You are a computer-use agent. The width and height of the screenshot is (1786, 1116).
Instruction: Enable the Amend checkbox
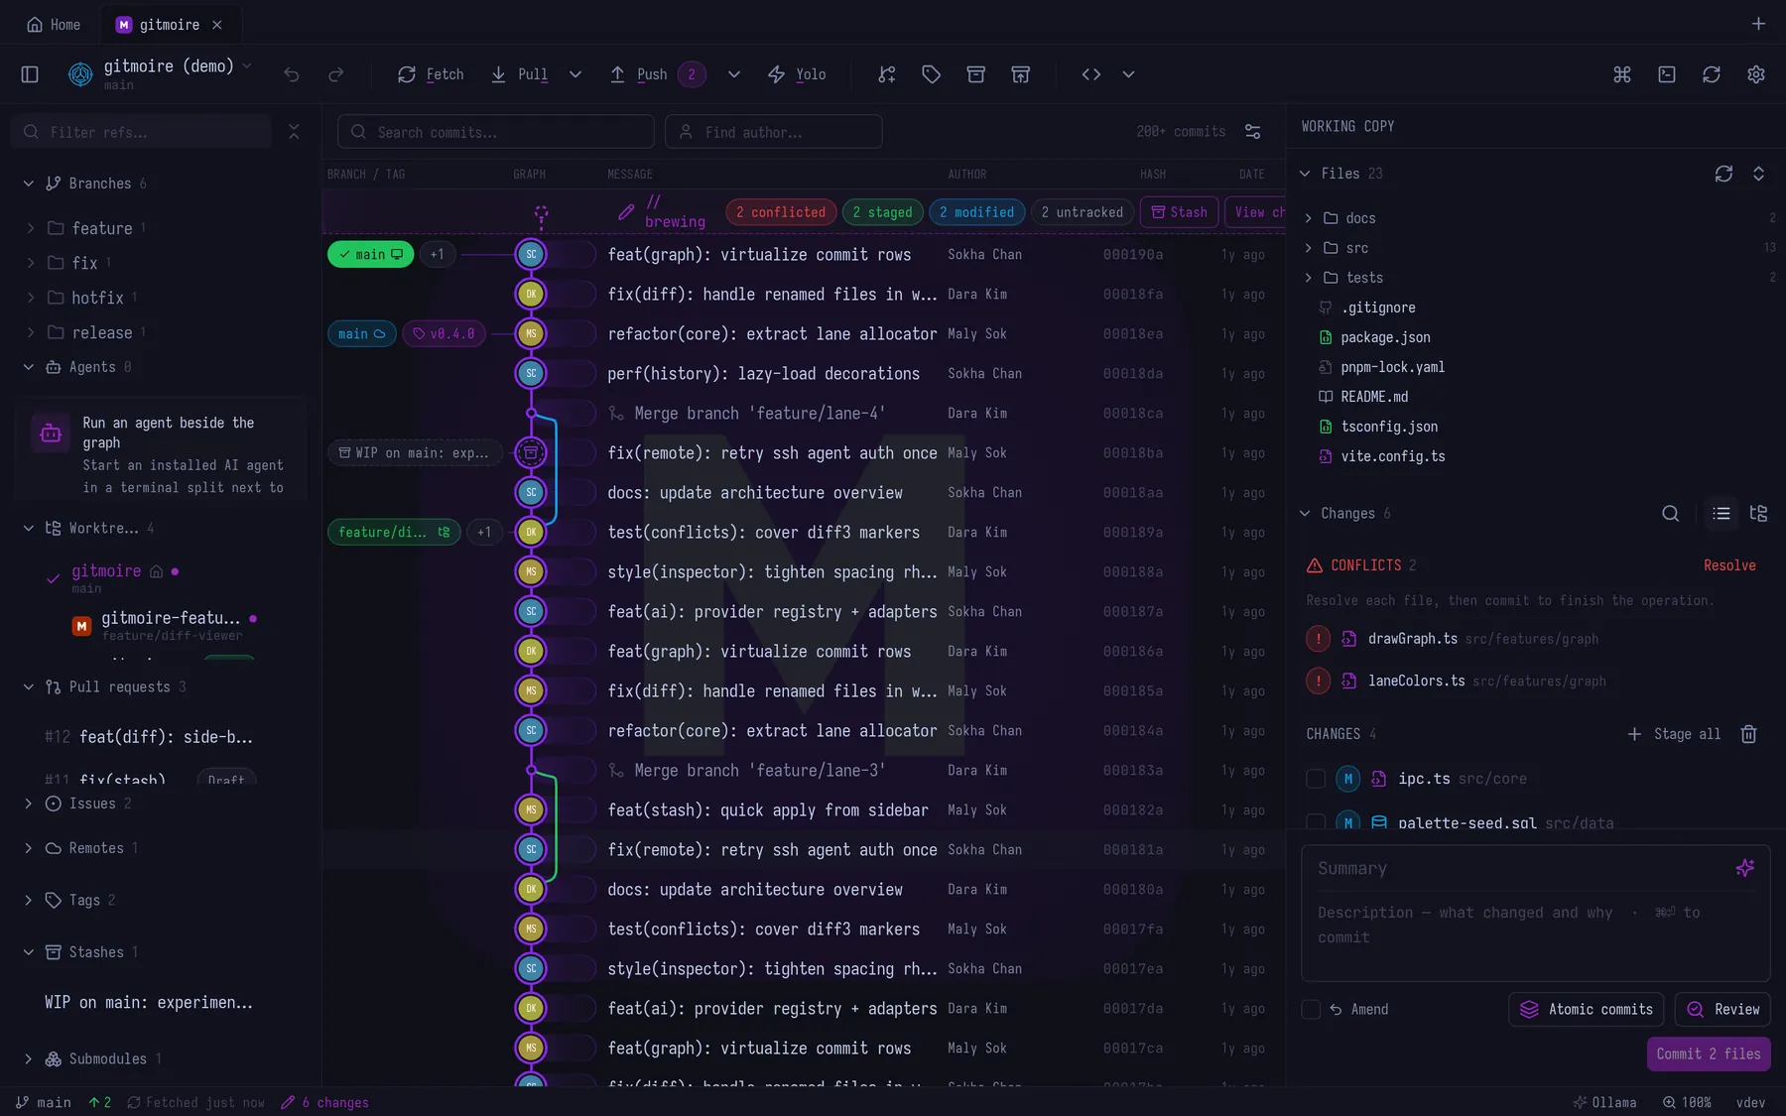(1311, 1009)
